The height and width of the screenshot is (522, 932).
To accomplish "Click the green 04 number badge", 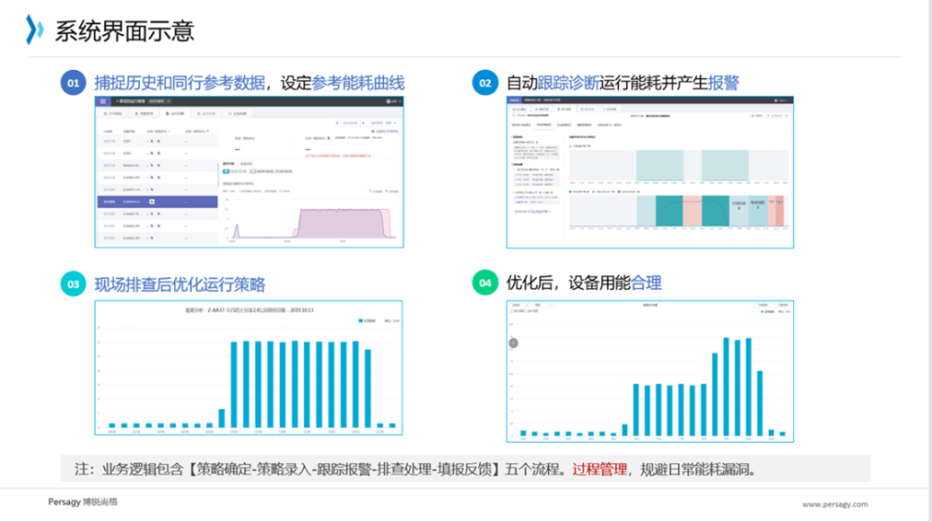I will coord(485,283).
